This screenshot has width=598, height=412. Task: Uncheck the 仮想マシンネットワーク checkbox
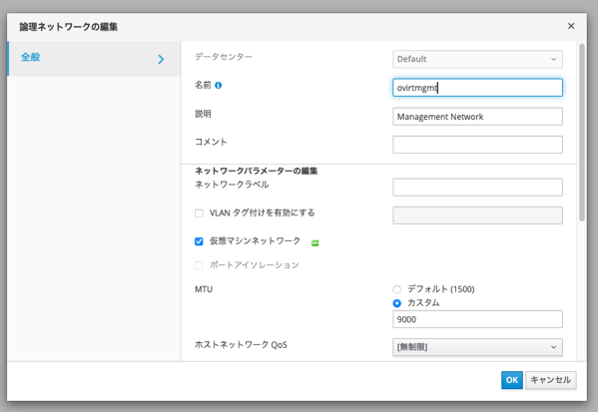pyautogui.click(x=199, y=241)
